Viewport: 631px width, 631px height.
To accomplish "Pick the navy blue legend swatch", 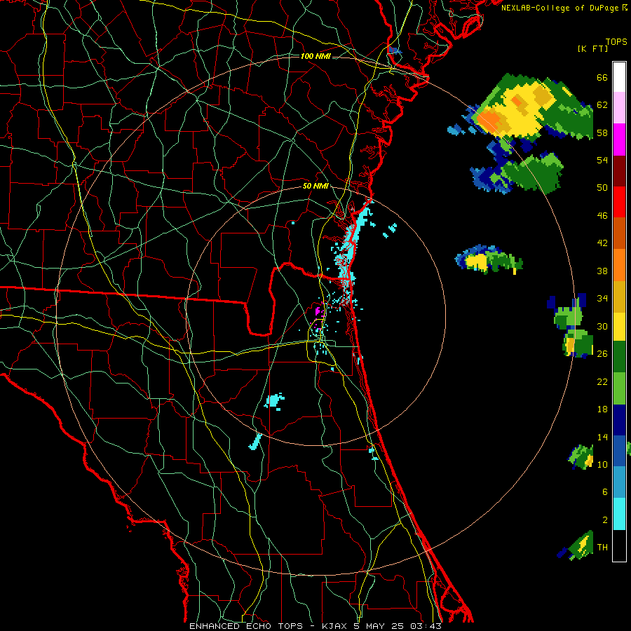I will pyautogui.click(x=619, y=420).
